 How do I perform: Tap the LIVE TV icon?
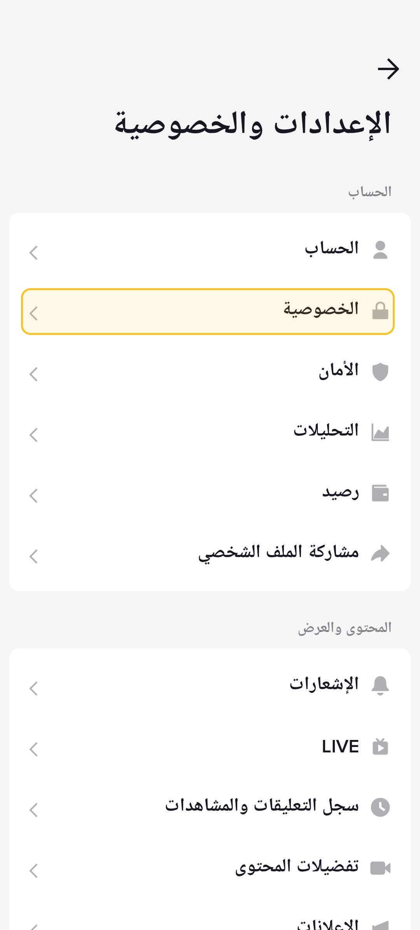point(380,747)
